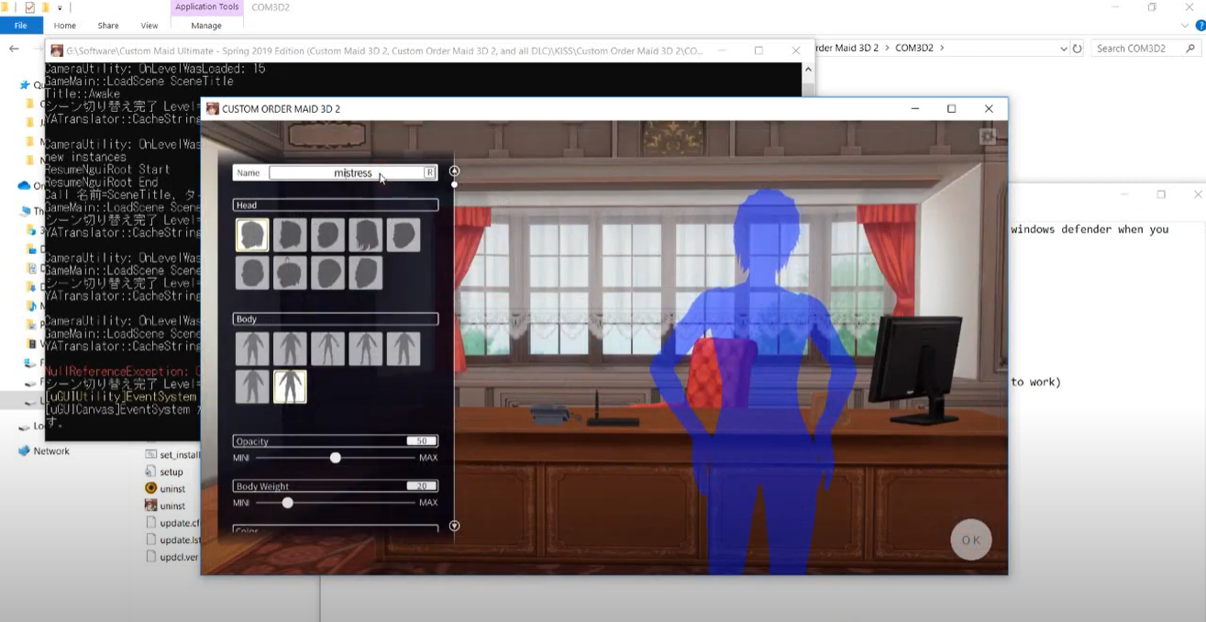
Task: Choose the fifth head in the top row
Action: (403, 235)
